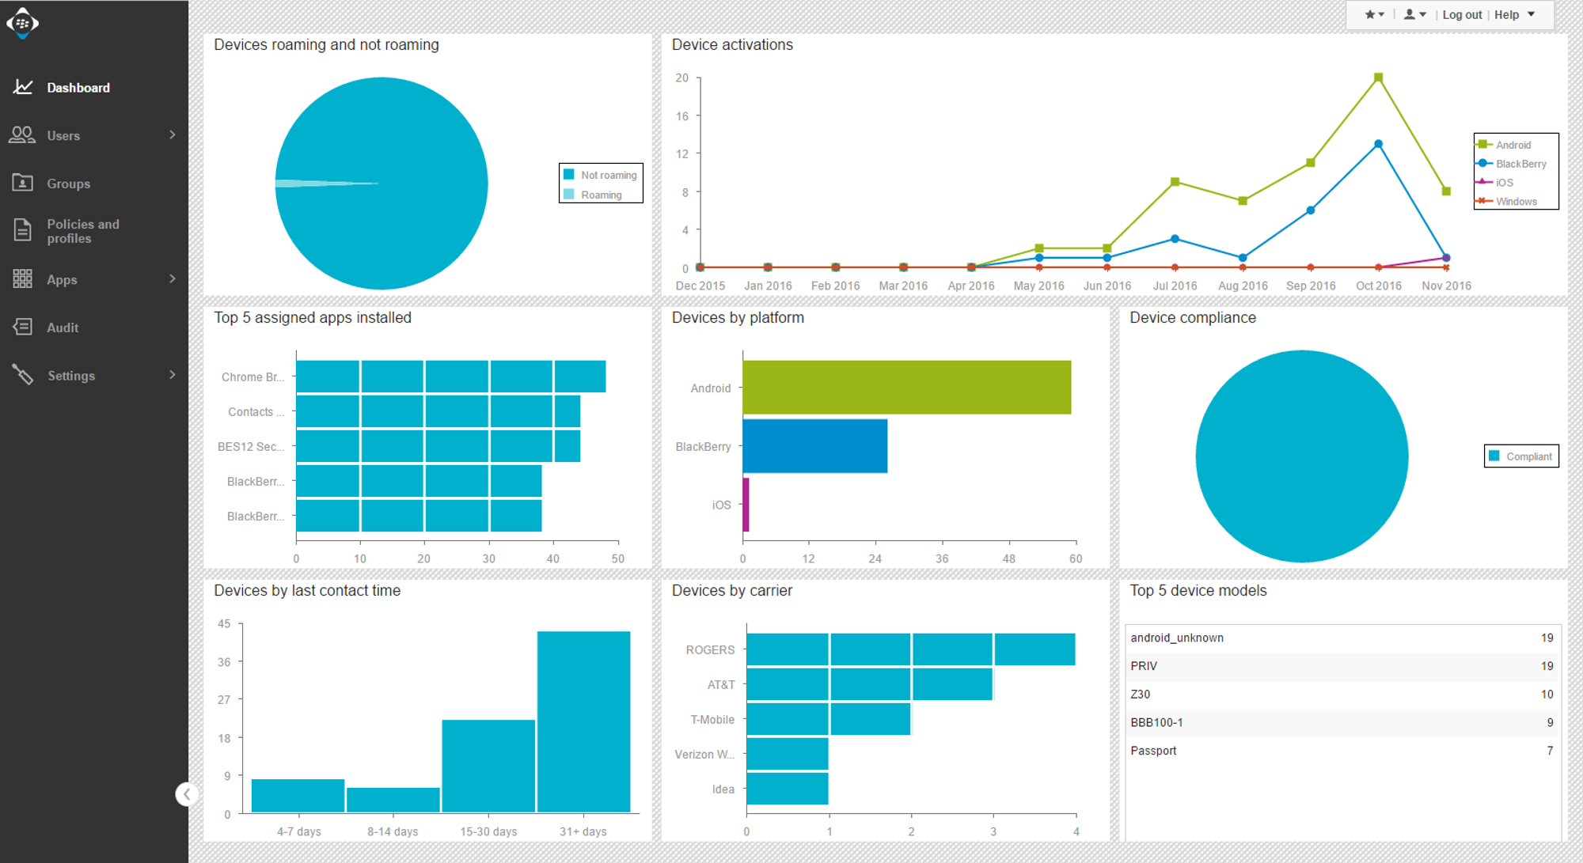1583x863 pixels.
Task: Open Groups via its folder icon
Action: (x=22, y=183)
